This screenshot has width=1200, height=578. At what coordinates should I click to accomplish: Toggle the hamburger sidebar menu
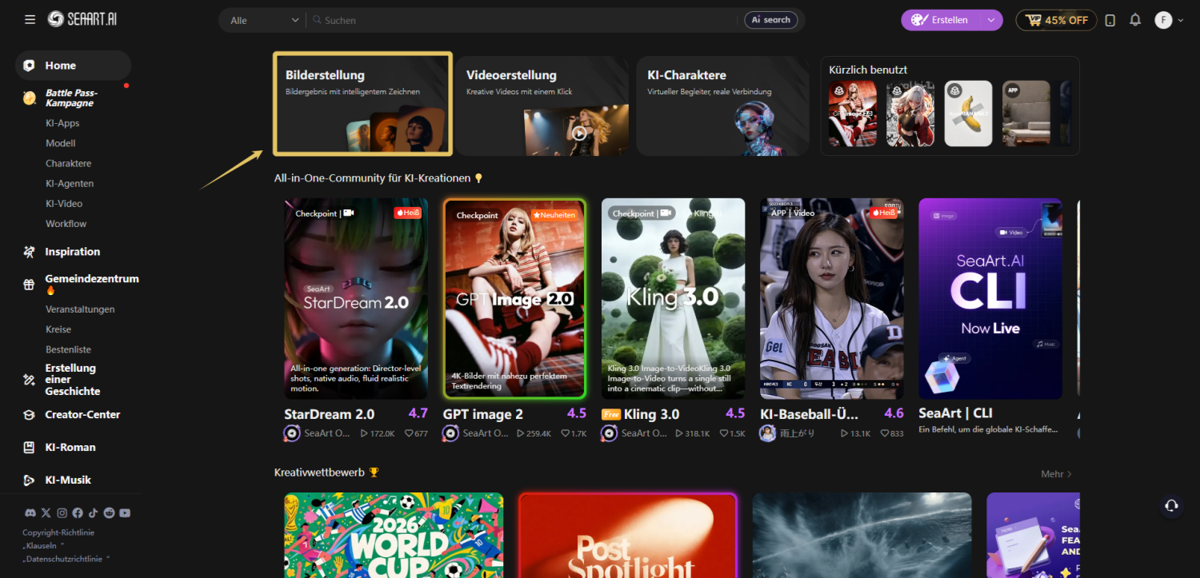(x=30, y=20)
